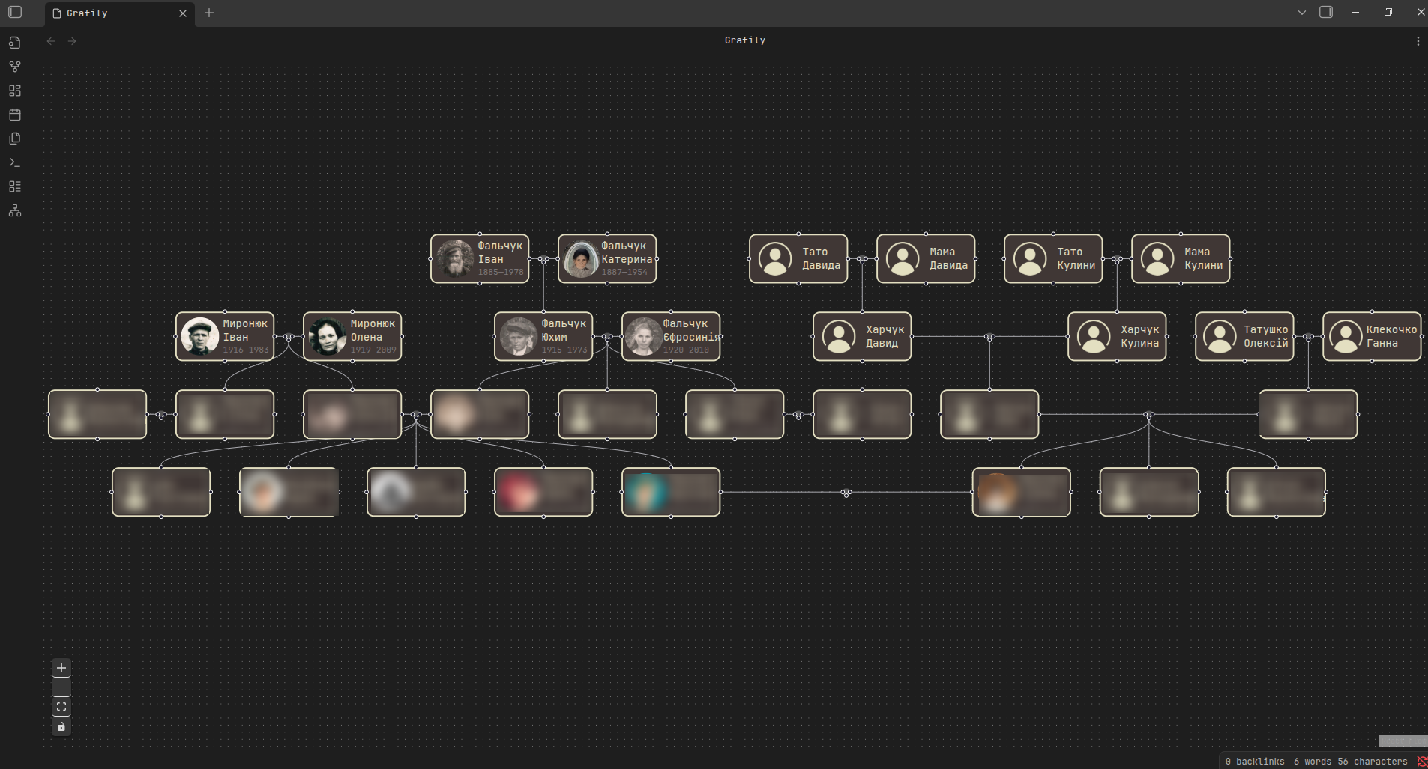
Task: Select the Мама Давида node
Action: pyautogui.click(x=926, y=258)
